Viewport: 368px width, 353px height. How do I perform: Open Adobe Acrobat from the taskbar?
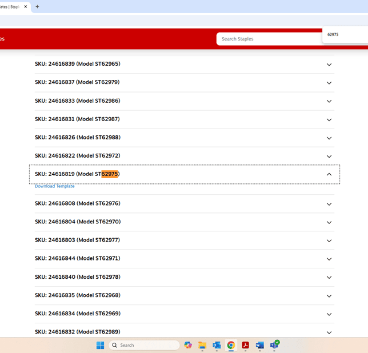[x=246, y=345]
